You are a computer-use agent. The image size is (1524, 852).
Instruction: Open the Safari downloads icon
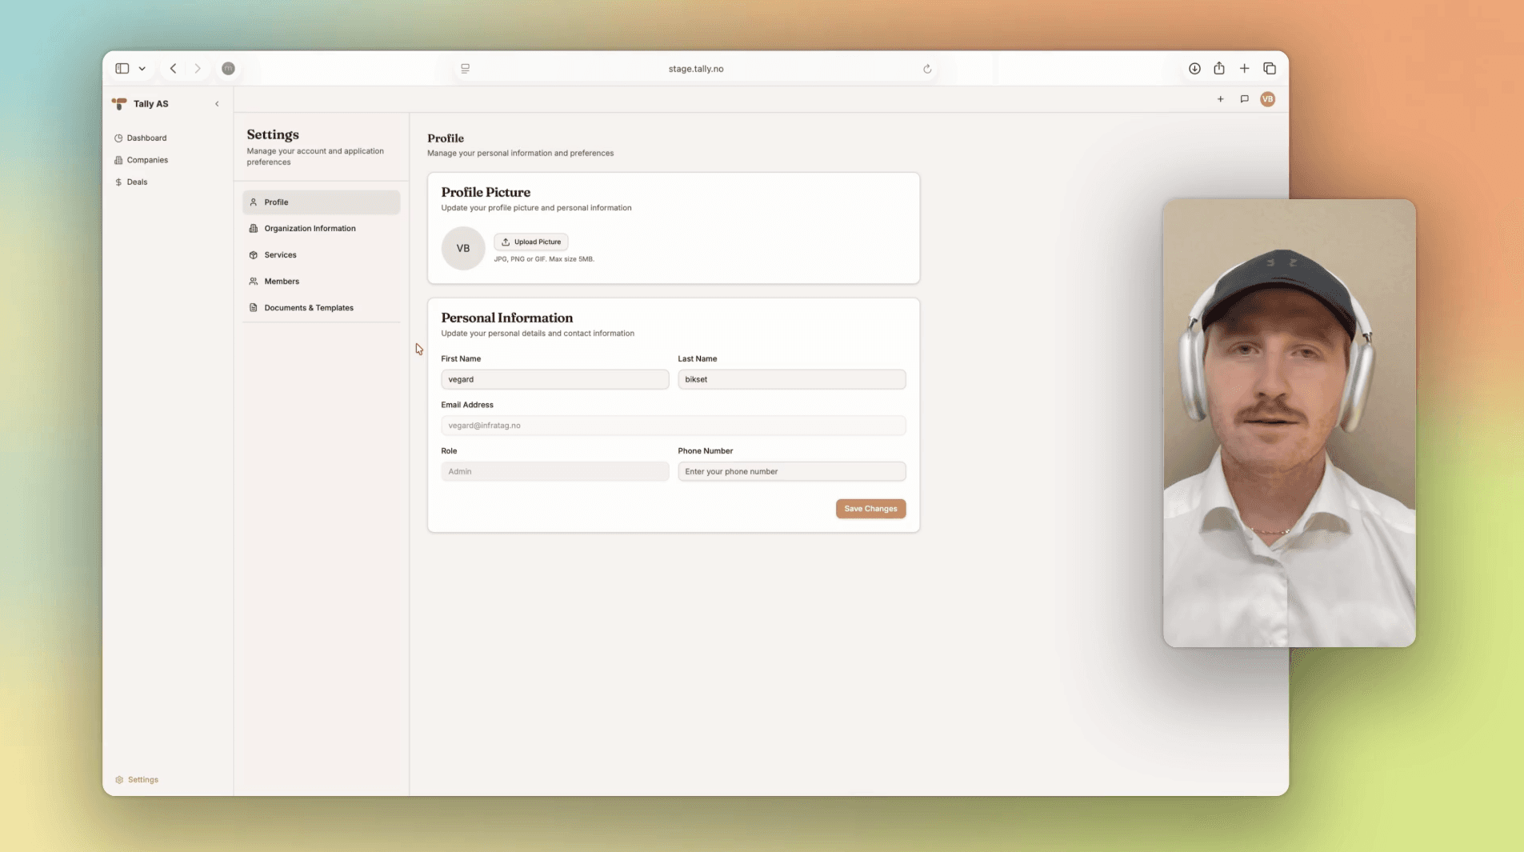click(1194, 69)
